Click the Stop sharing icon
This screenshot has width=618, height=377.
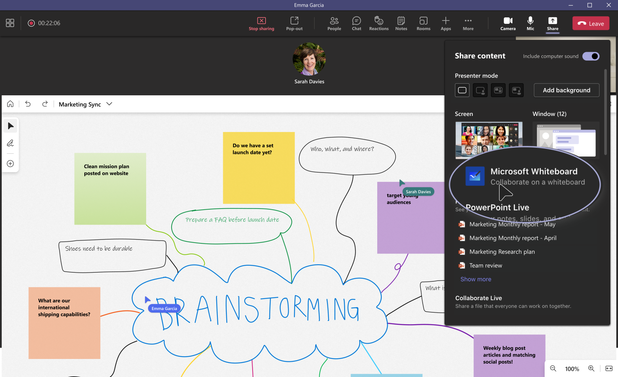click(x=261, y=21)
